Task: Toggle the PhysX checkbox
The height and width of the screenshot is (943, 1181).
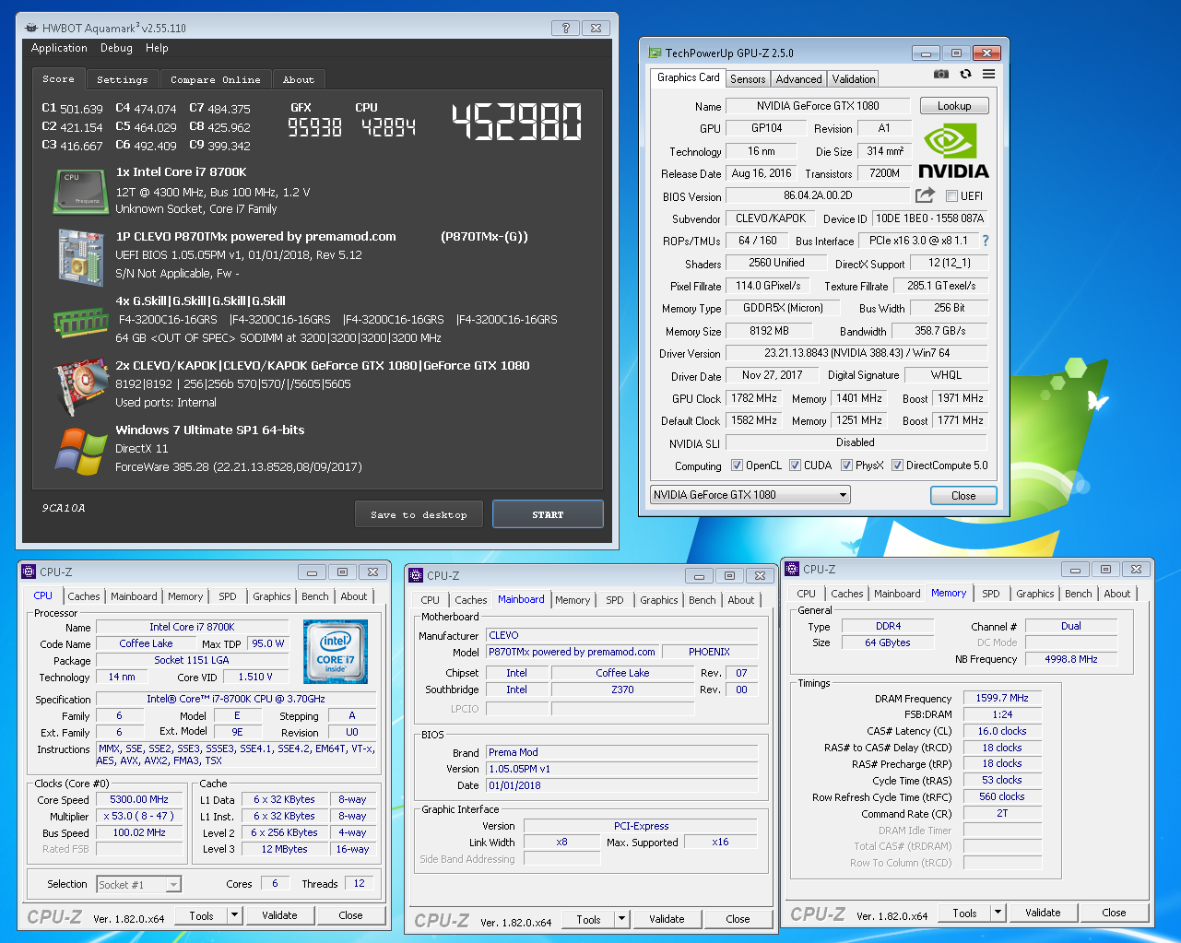Action: [846, 466]
